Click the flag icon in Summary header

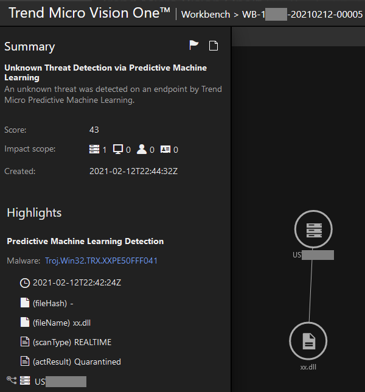tap(194, 46)
